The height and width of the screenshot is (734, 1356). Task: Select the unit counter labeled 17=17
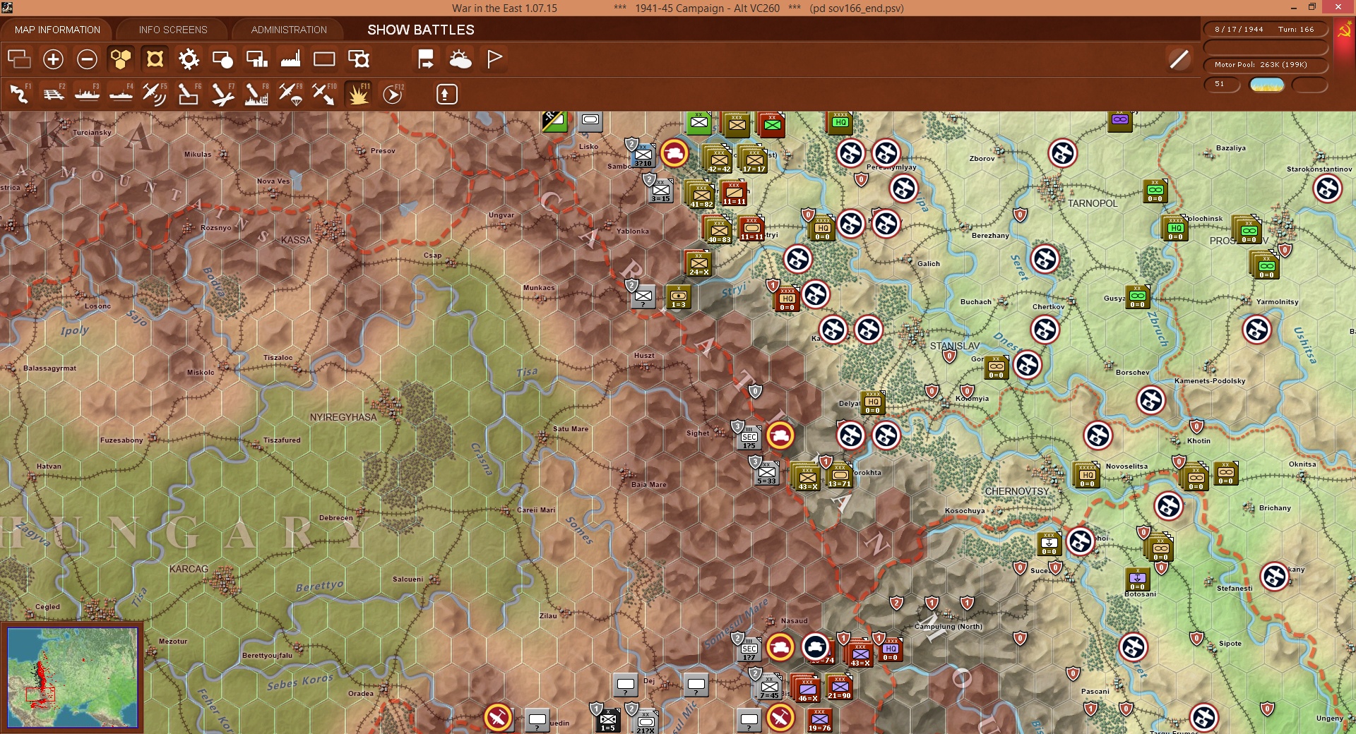(754, 160)
